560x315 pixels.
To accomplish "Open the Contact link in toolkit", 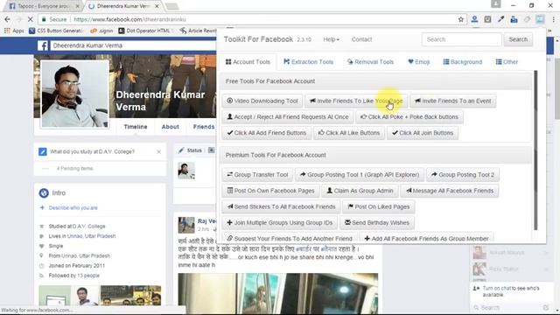I will (x=361, y=39).
